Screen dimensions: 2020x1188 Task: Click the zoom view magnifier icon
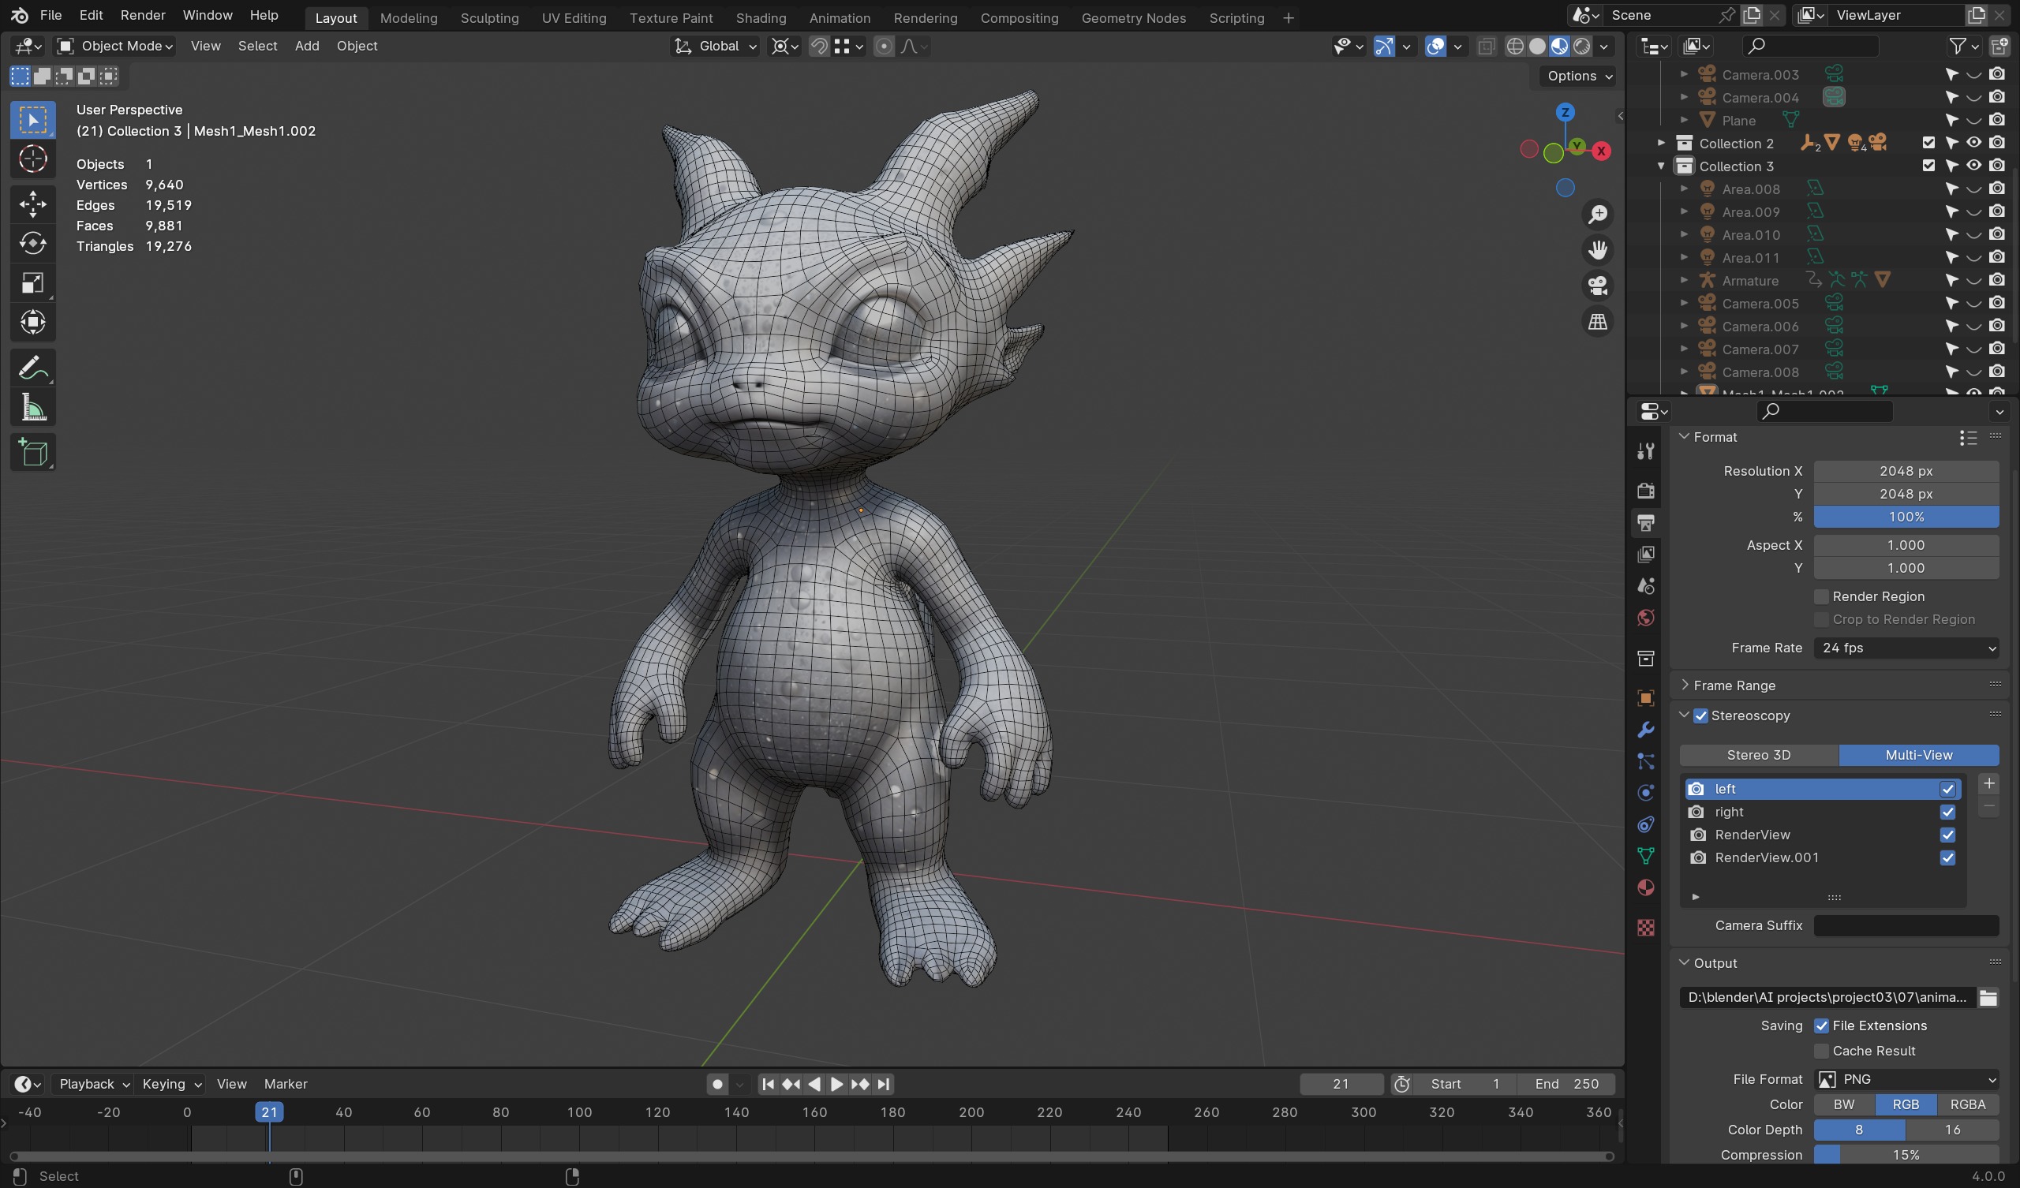1598,214
